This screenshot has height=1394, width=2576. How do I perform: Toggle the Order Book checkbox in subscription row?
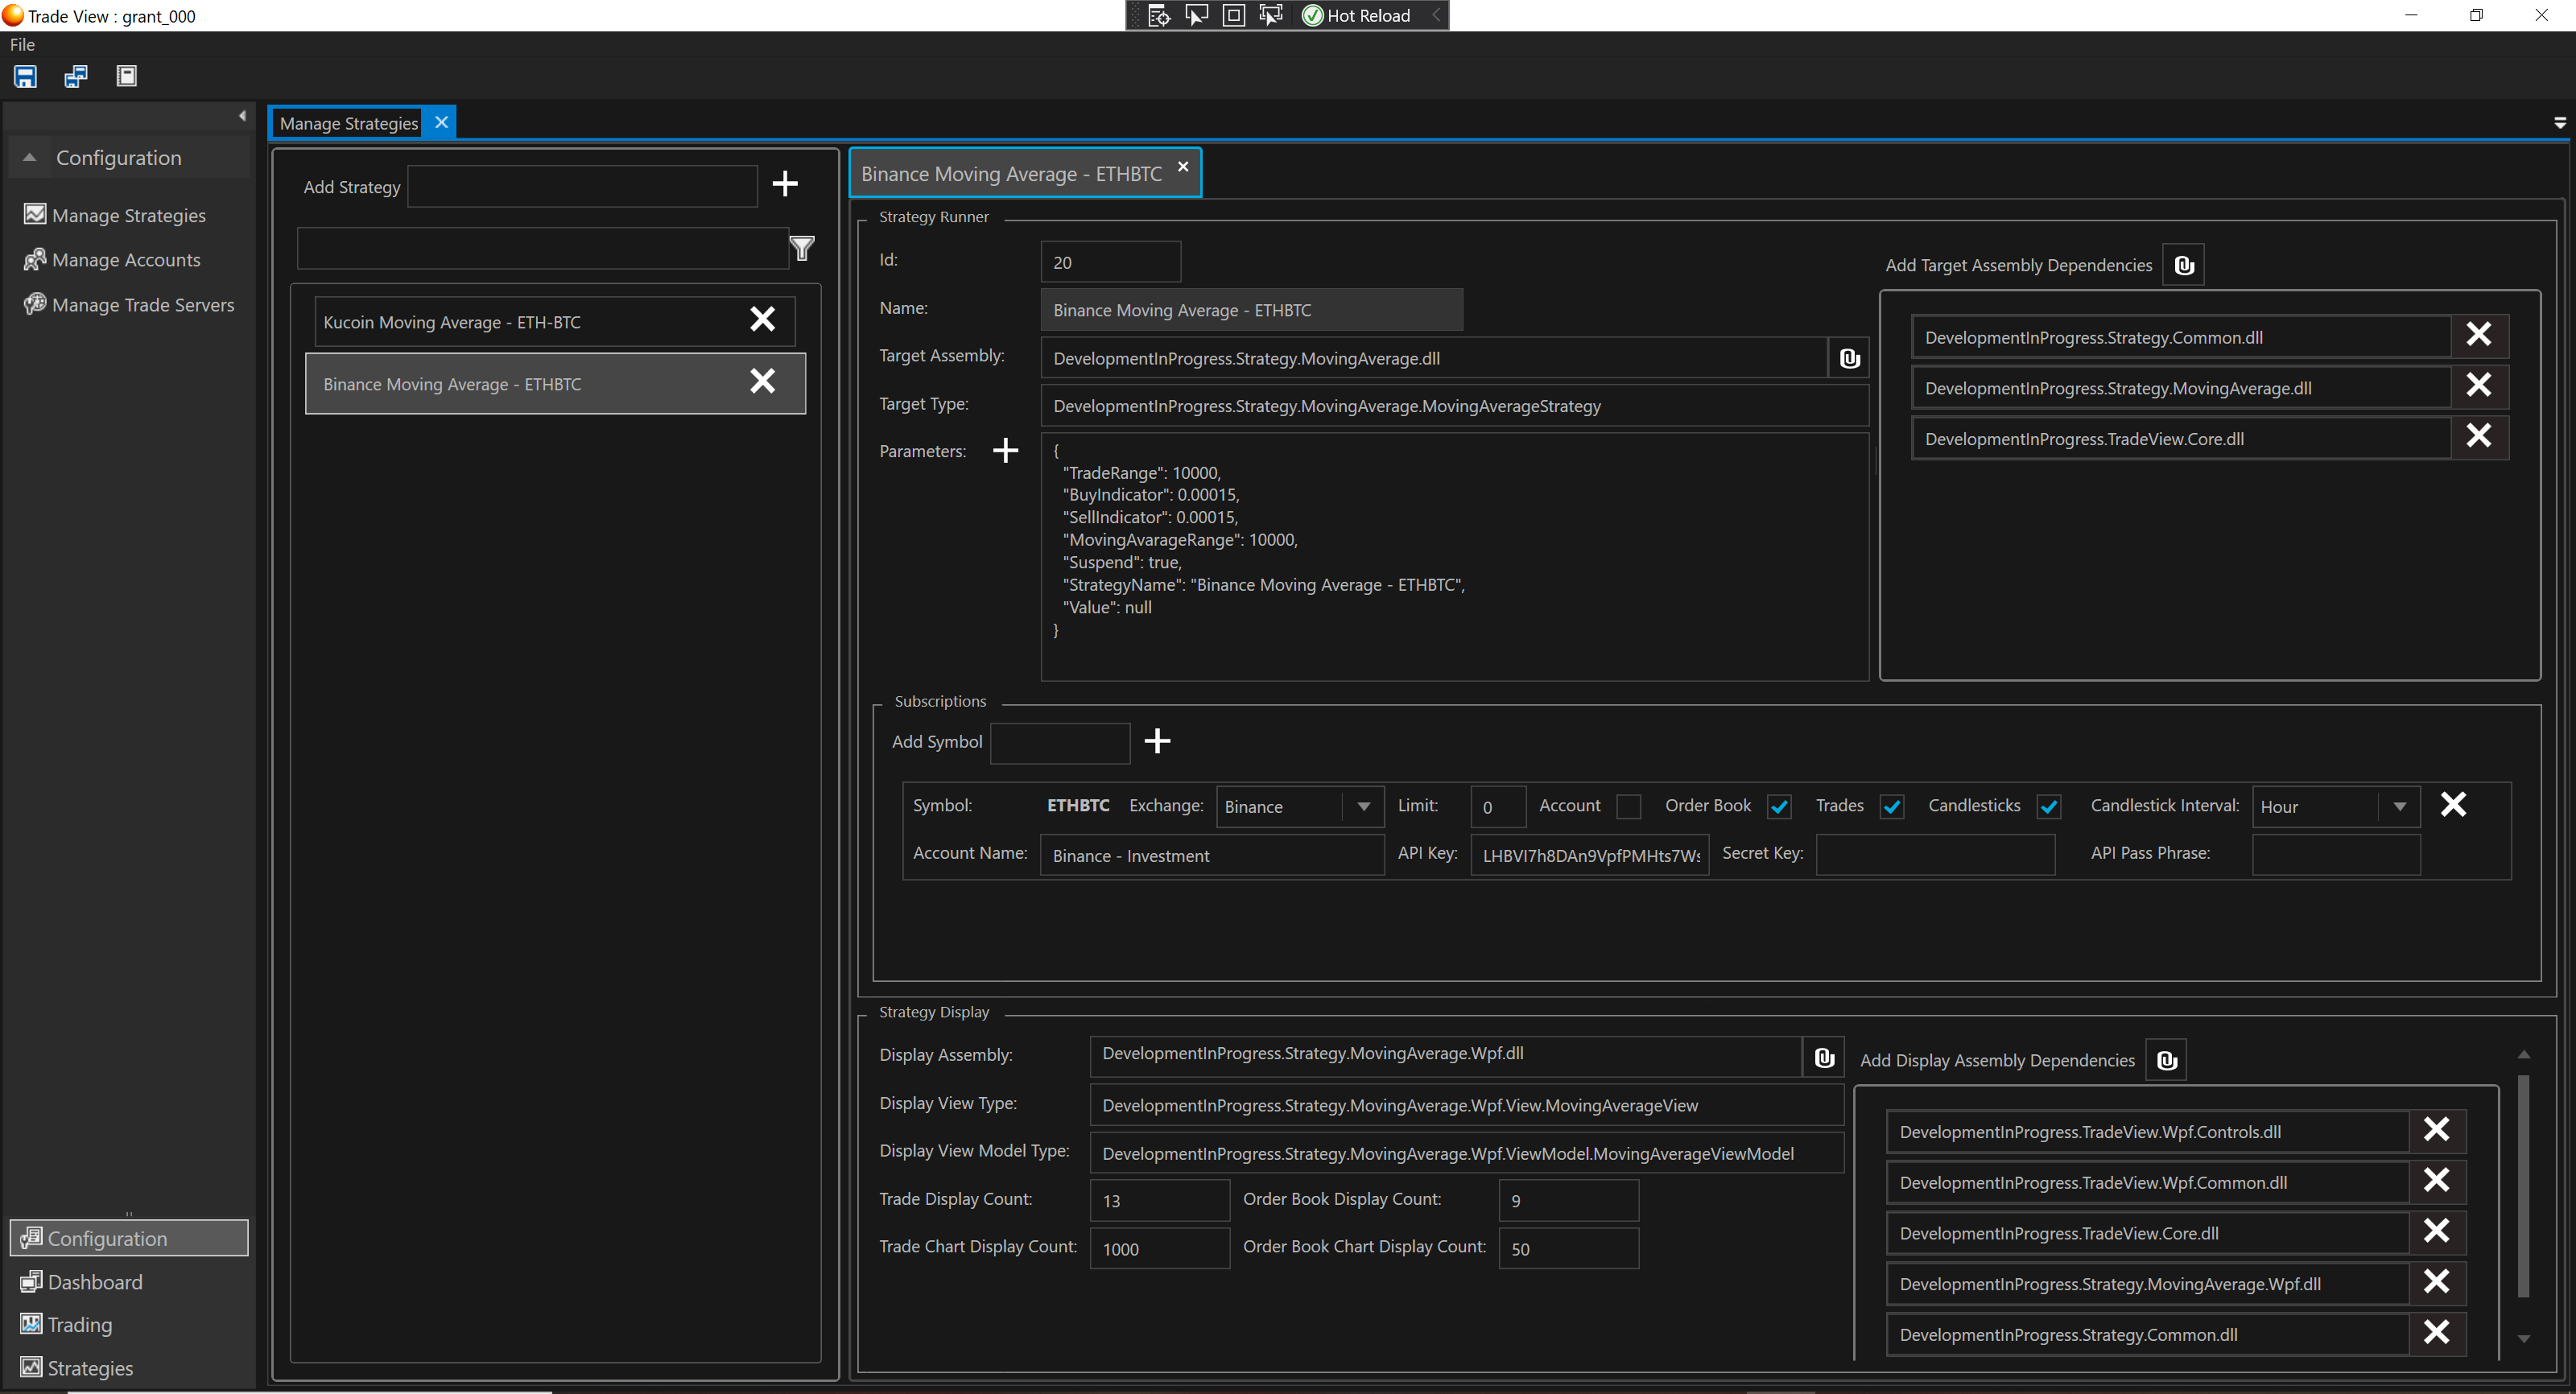(x=1781, y=803)
